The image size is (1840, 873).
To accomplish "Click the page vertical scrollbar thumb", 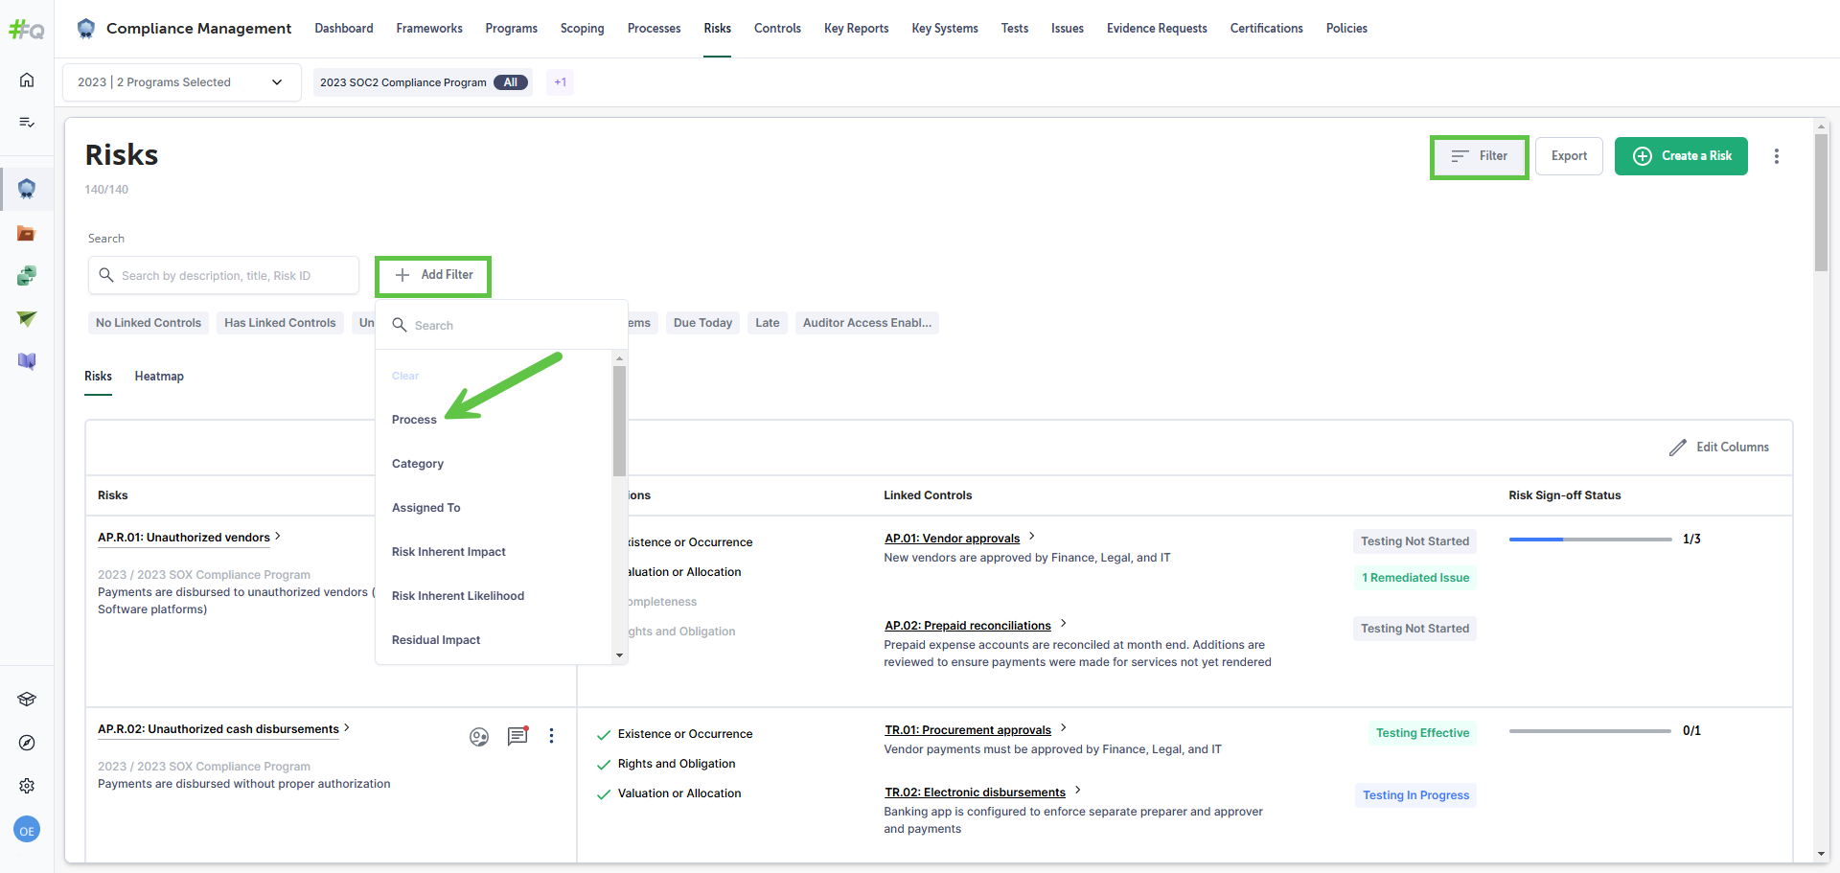I will 1821,202.
